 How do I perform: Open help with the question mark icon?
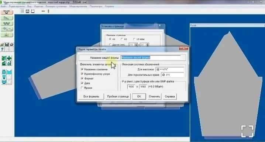[x=2, y=49]
